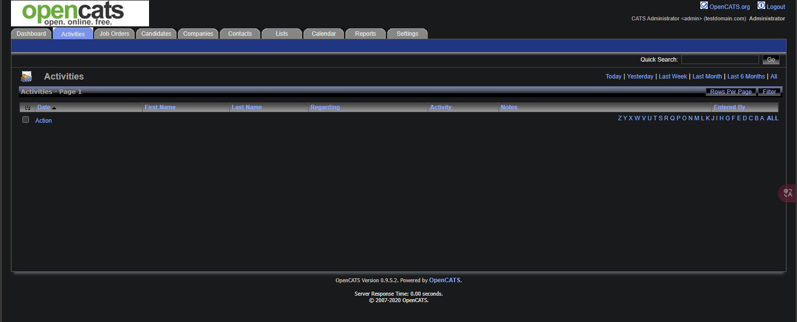Go to the Settings tab
797x322 pixels.
[x=407, y=34]
